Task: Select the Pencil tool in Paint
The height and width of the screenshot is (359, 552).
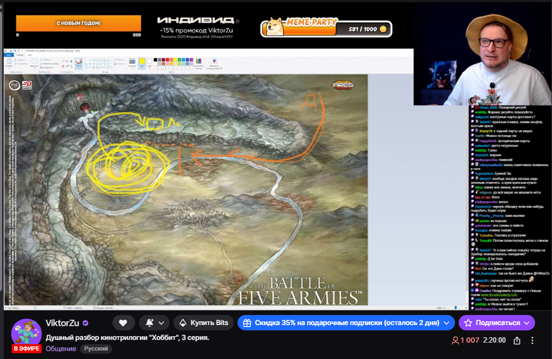Action: [63, 61]
